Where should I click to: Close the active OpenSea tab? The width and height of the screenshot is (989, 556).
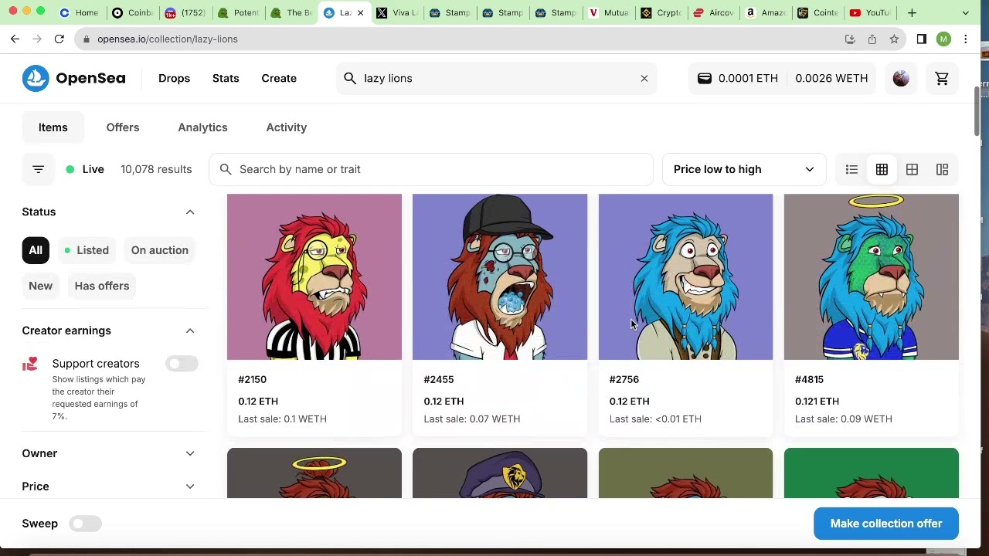point(360,12)
